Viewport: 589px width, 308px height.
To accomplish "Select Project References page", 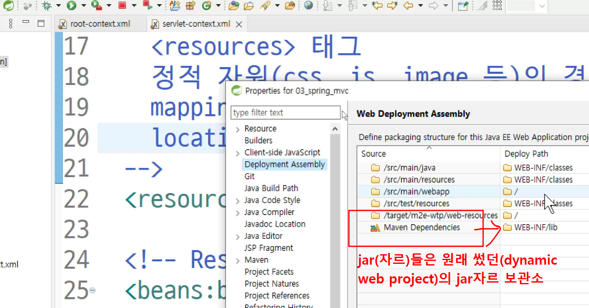I will point(277,295).
